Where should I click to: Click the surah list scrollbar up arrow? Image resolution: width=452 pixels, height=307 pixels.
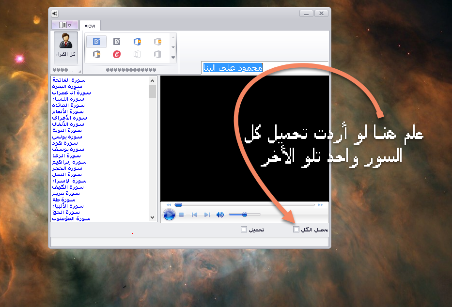(x=153, y=81)
